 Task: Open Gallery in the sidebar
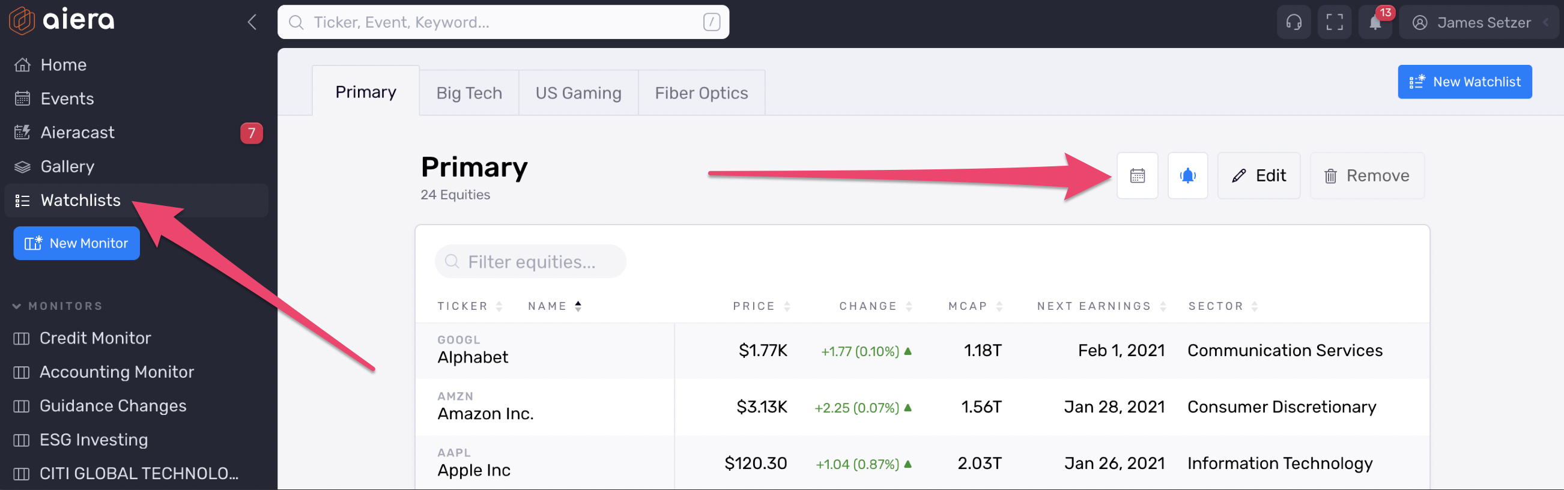136,166
